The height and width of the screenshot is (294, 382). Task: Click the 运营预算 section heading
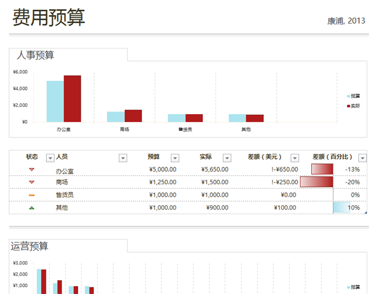tap(29, 246)
